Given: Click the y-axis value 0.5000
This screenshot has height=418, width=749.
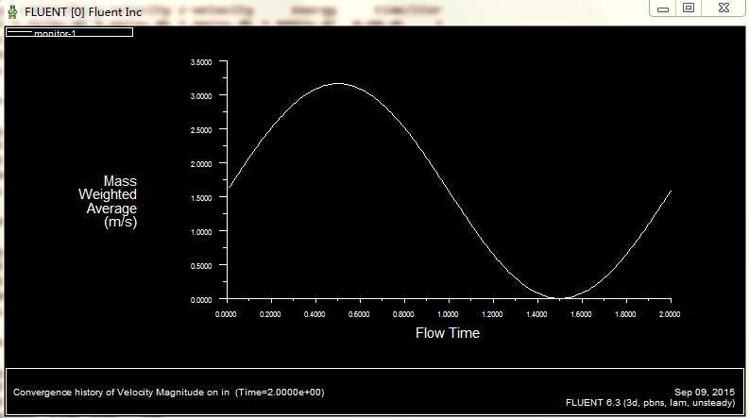Looking at the screenshot, I should (201, 266).
